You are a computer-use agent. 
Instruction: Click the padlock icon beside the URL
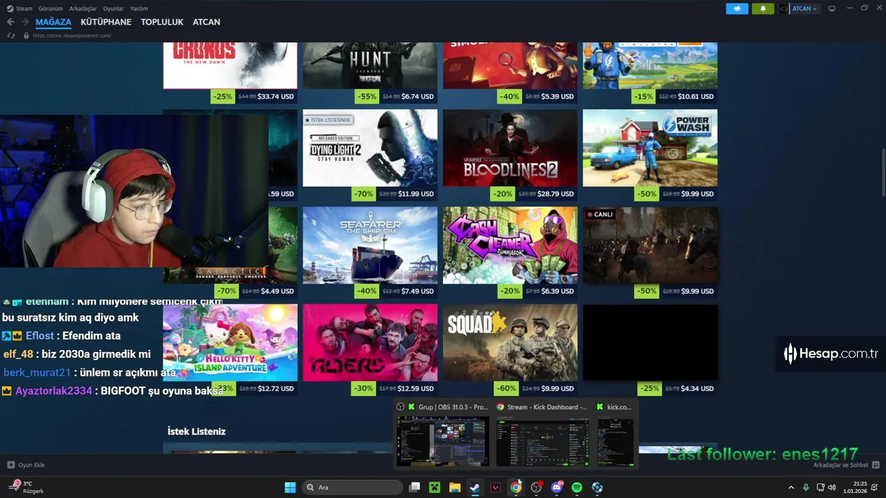coord(26,35)
